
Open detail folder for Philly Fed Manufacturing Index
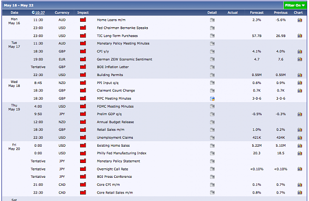coord(212,153)
